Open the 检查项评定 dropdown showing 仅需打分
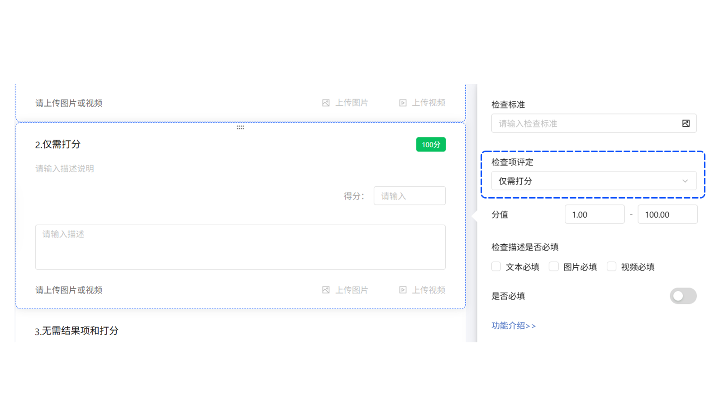This screenshot has width=724, height=407. tap(593, 180)
